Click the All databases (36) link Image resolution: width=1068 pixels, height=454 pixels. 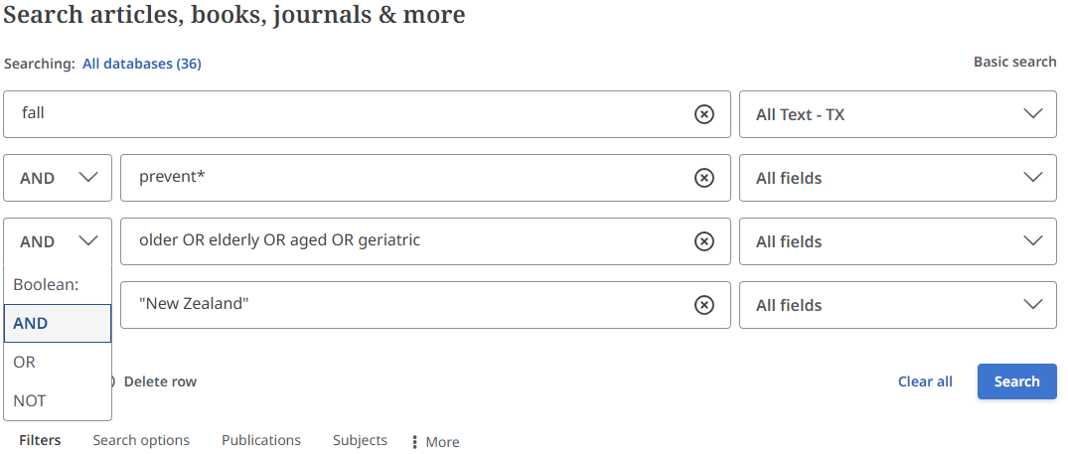[142, 64]
